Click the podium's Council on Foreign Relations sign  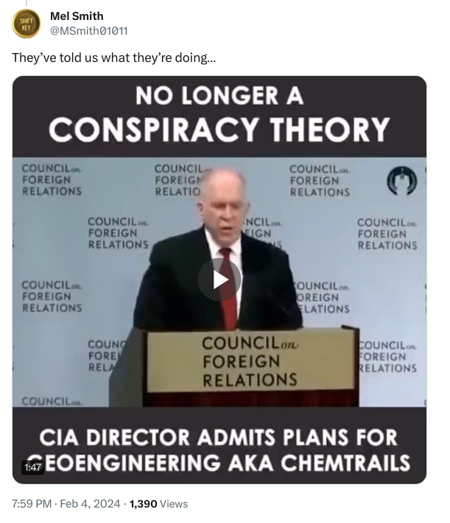[250, 361]
